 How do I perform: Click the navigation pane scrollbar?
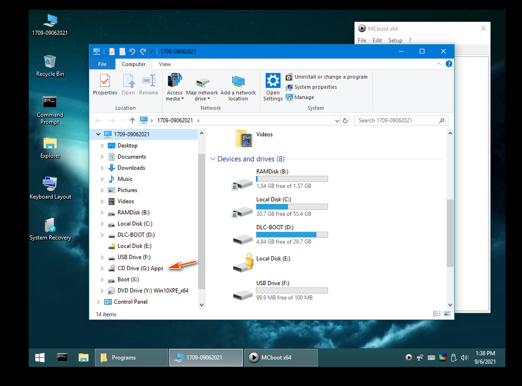[x=201, y=221]
